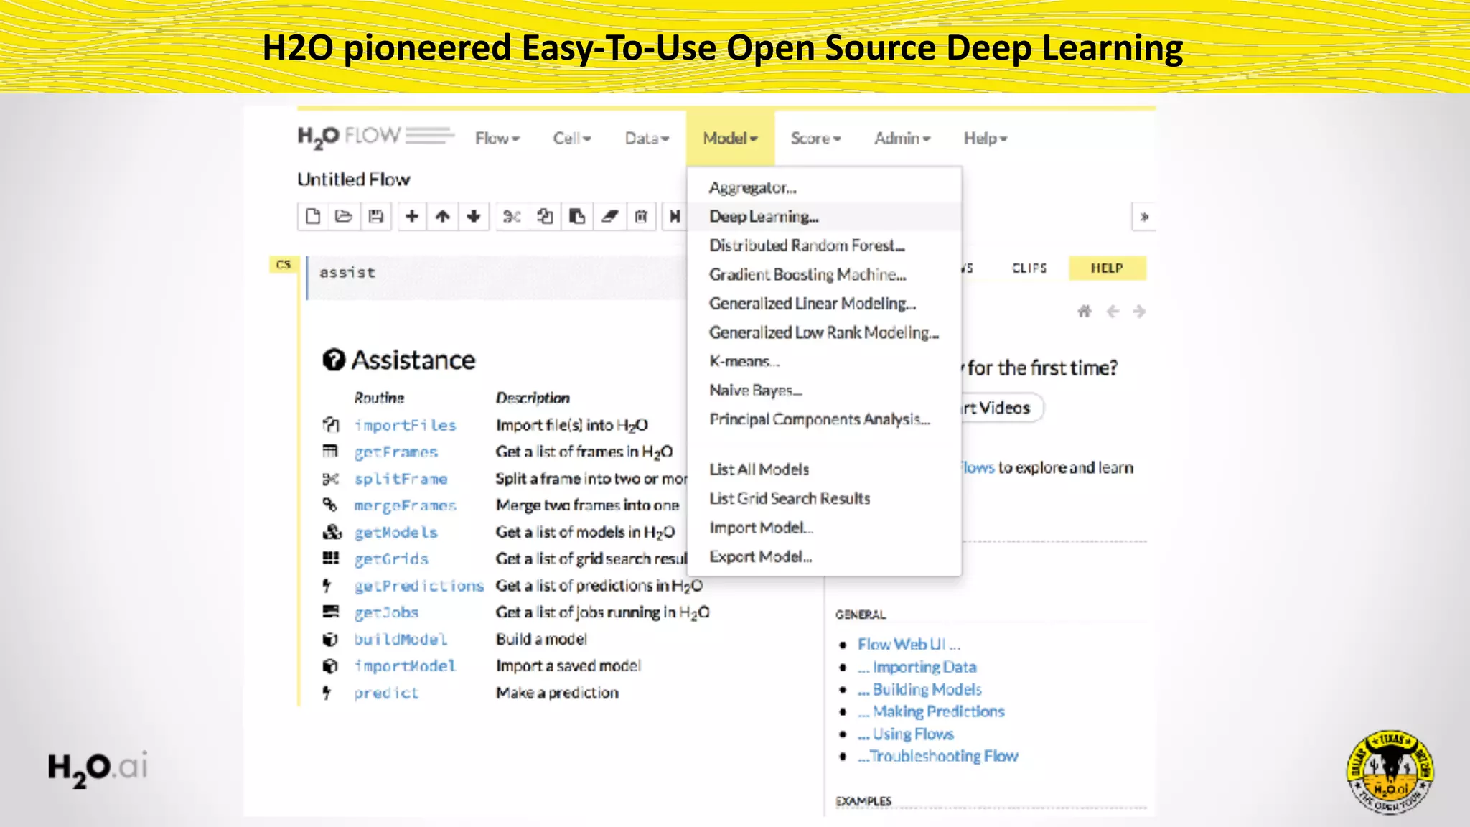This screenshot has height=827, width=1470.
Task: Open the Data dropdown menu
Action: (647, 138)
